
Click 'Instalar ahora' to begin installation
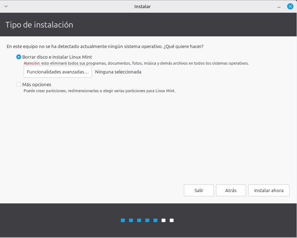pyautogui.click(x=269, y=190)
